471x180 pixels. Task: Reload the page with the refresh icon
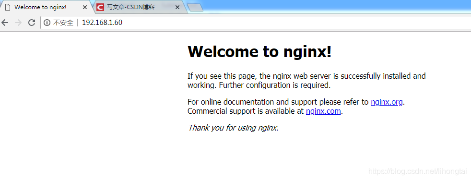(32, 23)
